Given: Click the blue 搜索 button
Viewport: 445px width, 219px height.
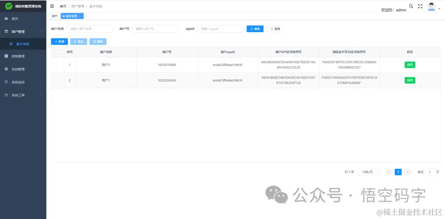Looking at the screenshot, I should (x=255, y=29).
